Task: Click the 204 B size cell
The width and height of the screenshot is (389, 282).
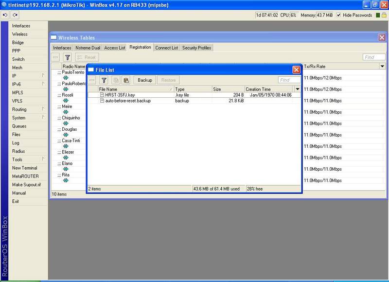Action: (x=238, y=95)
